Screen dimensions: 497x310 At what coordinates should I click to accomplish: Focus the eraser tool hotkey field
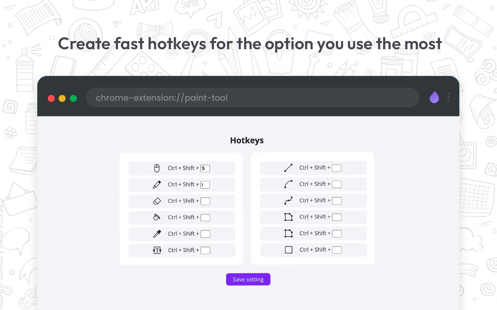coord(205,201)
